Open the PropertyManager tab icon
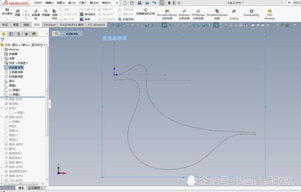Screen dimensions: 301x192 pyautogui.click(x=11, y=34)
